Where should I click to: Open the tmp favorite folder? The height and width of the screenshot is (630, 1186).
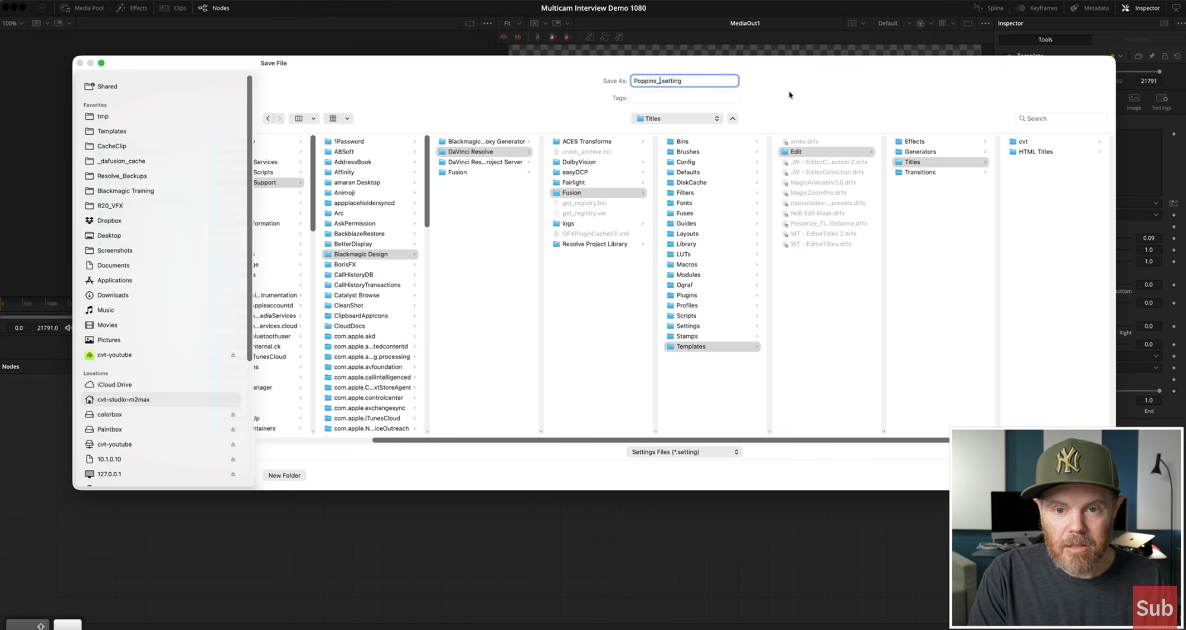[x=103, y=116]
